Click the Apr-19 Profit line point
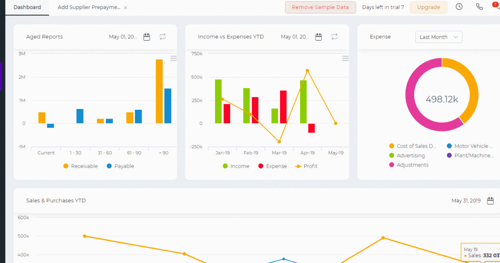 [307, 71]
